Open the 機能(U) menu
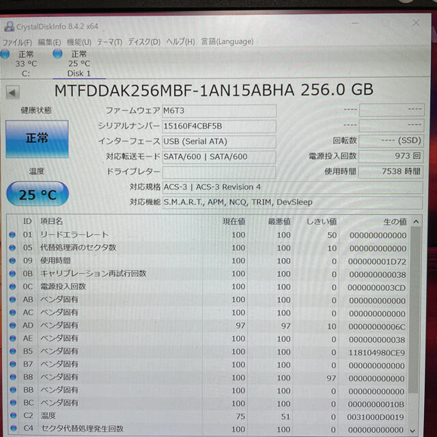Viewport: 437px width, 437px height. pos(79,42)
